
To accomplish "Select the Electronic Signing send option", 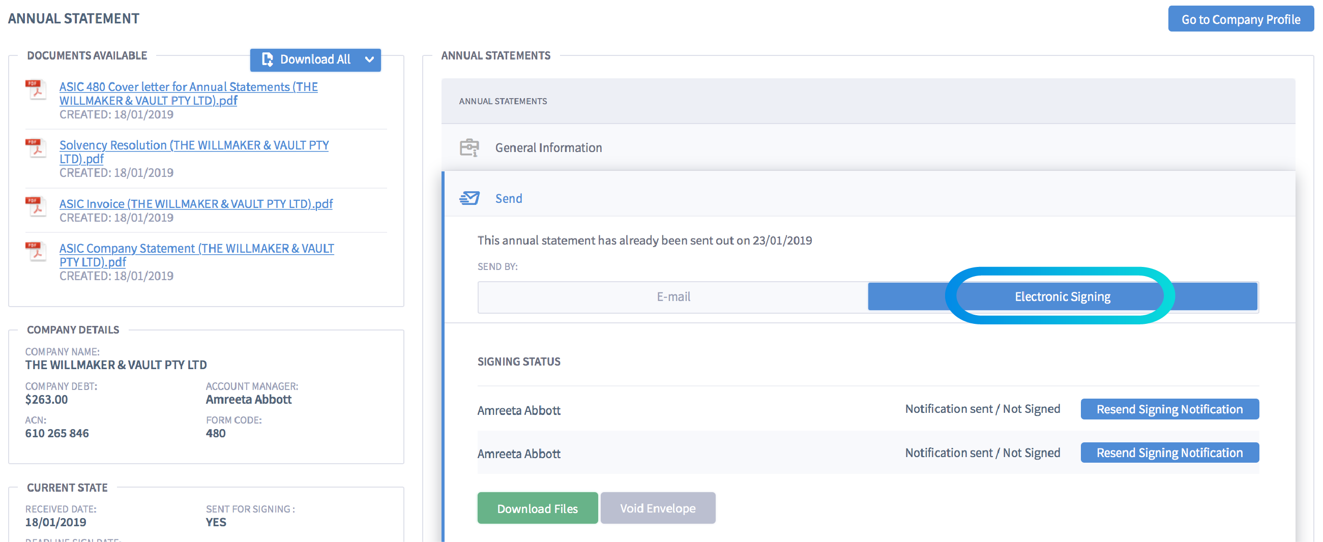I will pyautogui.click(x=1061, y=296).
